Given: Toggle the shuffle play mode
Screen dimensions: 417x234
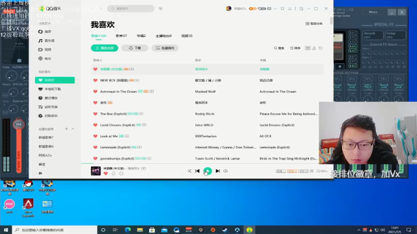Looking at the screenshot, I should coord(190,171).
